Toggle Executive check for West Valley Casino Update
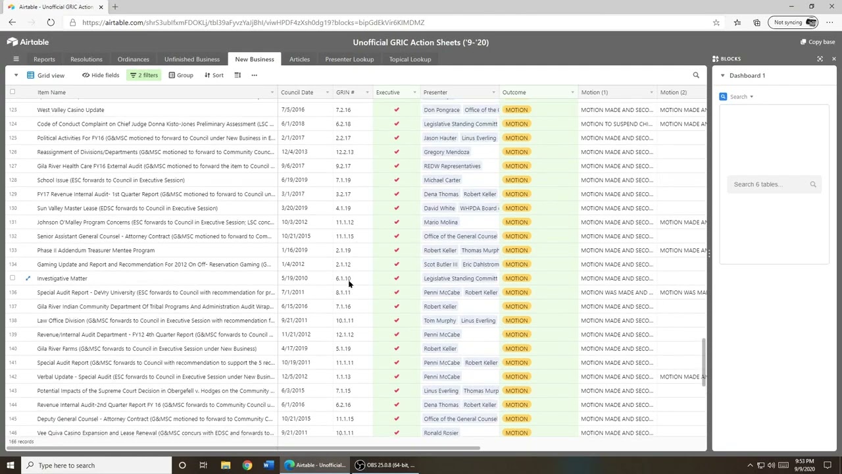Viewport: 842px width, 474px height. (x=397, y=110)
